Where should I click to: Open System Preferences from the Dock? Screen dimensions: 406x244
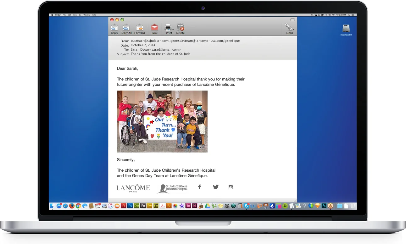[227, 206]
